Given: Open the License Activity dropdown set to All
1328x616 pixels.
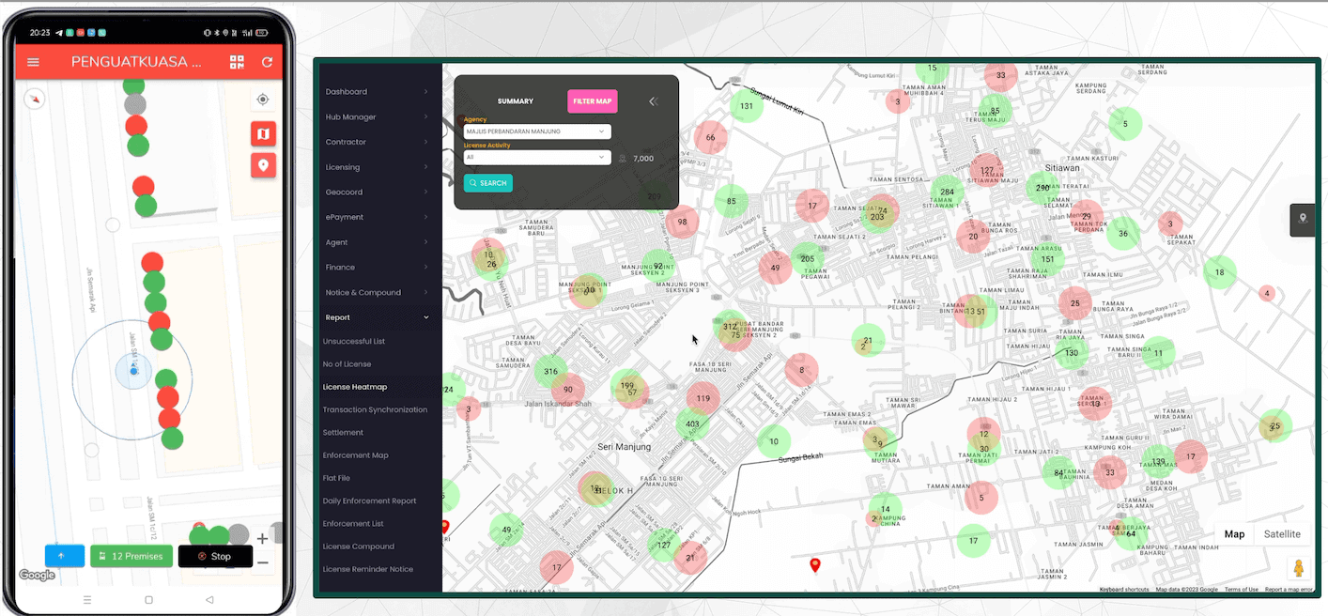Looking at the screenshot, I should pos(535,157).
